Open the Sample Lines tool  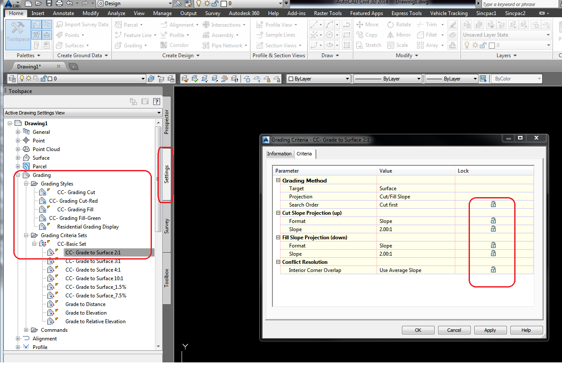pyautogui.click(x=275, y=35)
